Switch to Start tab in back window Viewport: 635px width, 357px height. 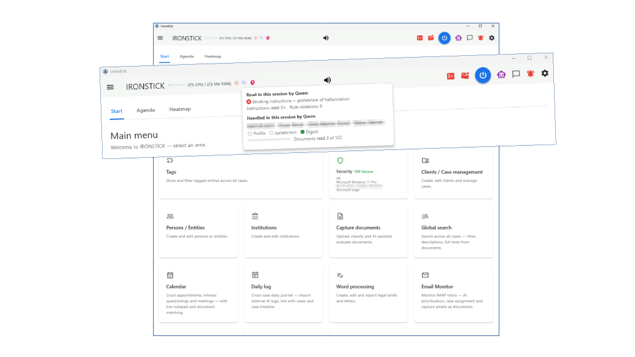click(164, 56)
